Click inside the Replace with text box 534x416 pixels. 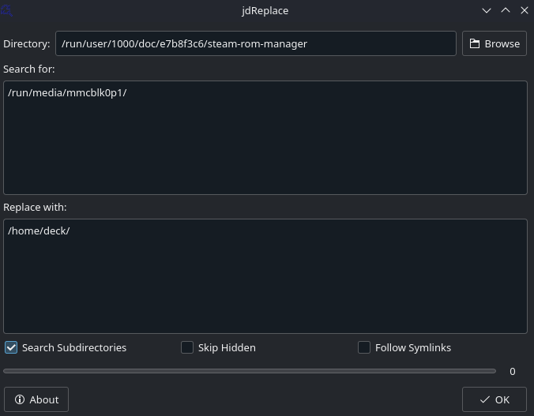pos(265,276)
